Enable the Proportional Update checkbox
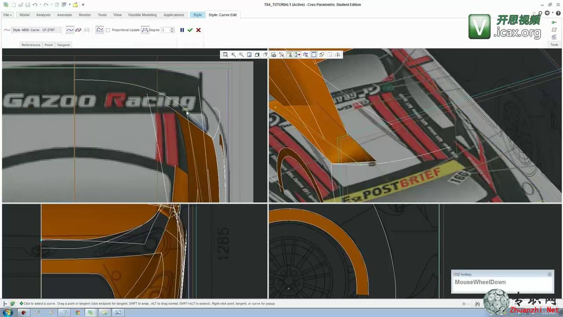563x317 pixels. tap(108, 30)
